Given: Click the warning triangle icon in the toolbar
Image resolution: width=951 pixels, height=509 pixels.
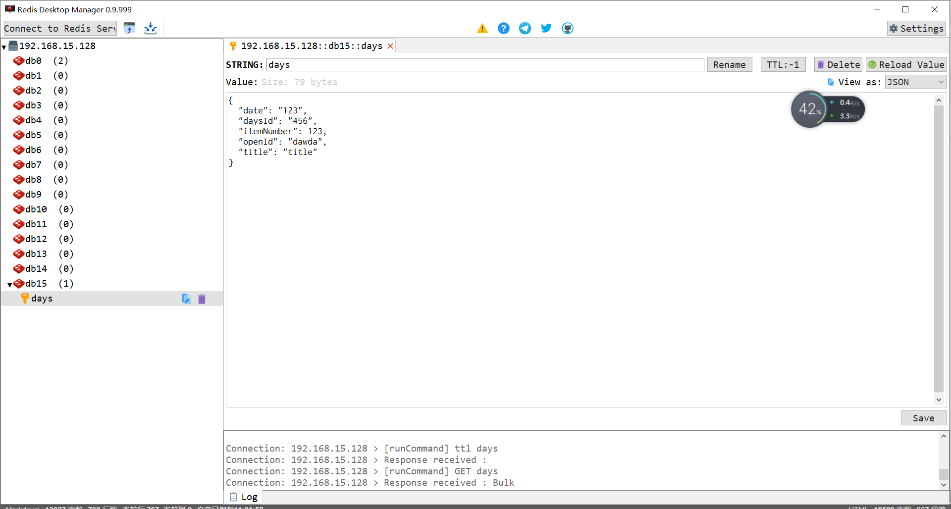Looking at the screenshot, I should tap(482, 28).
